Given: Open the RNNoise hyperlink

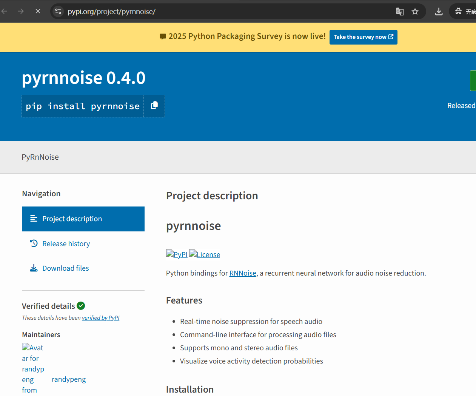Looking at the screenshot, I should (x=243, y=273).
